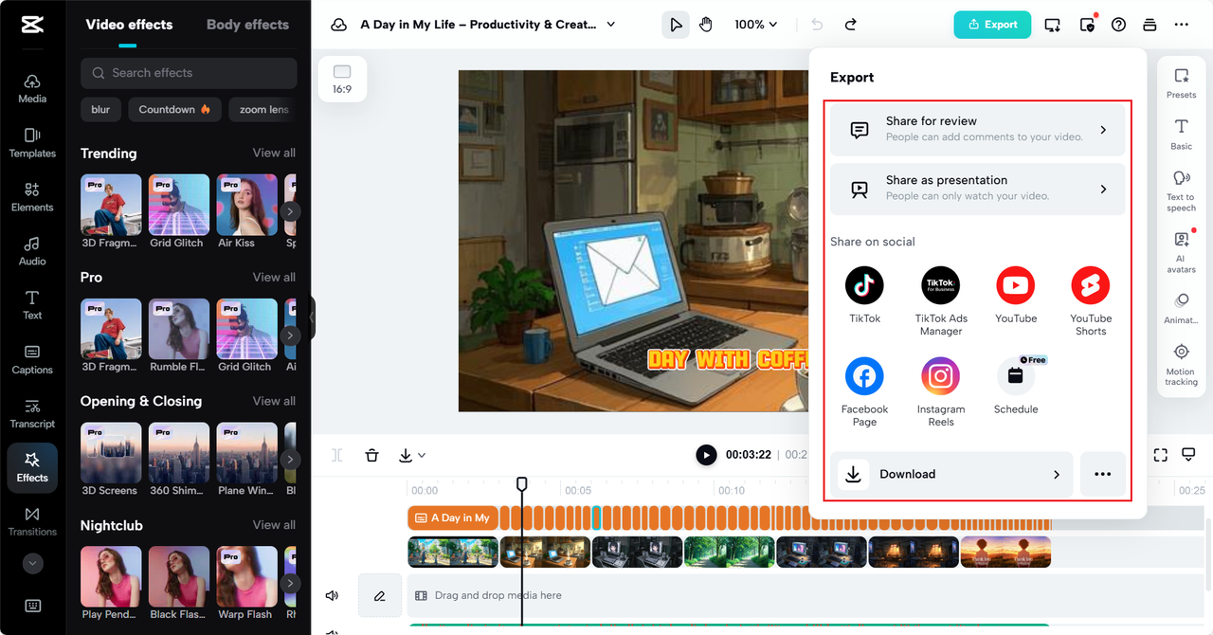Open the Motion tracking tool

[x=1181, y=365]
